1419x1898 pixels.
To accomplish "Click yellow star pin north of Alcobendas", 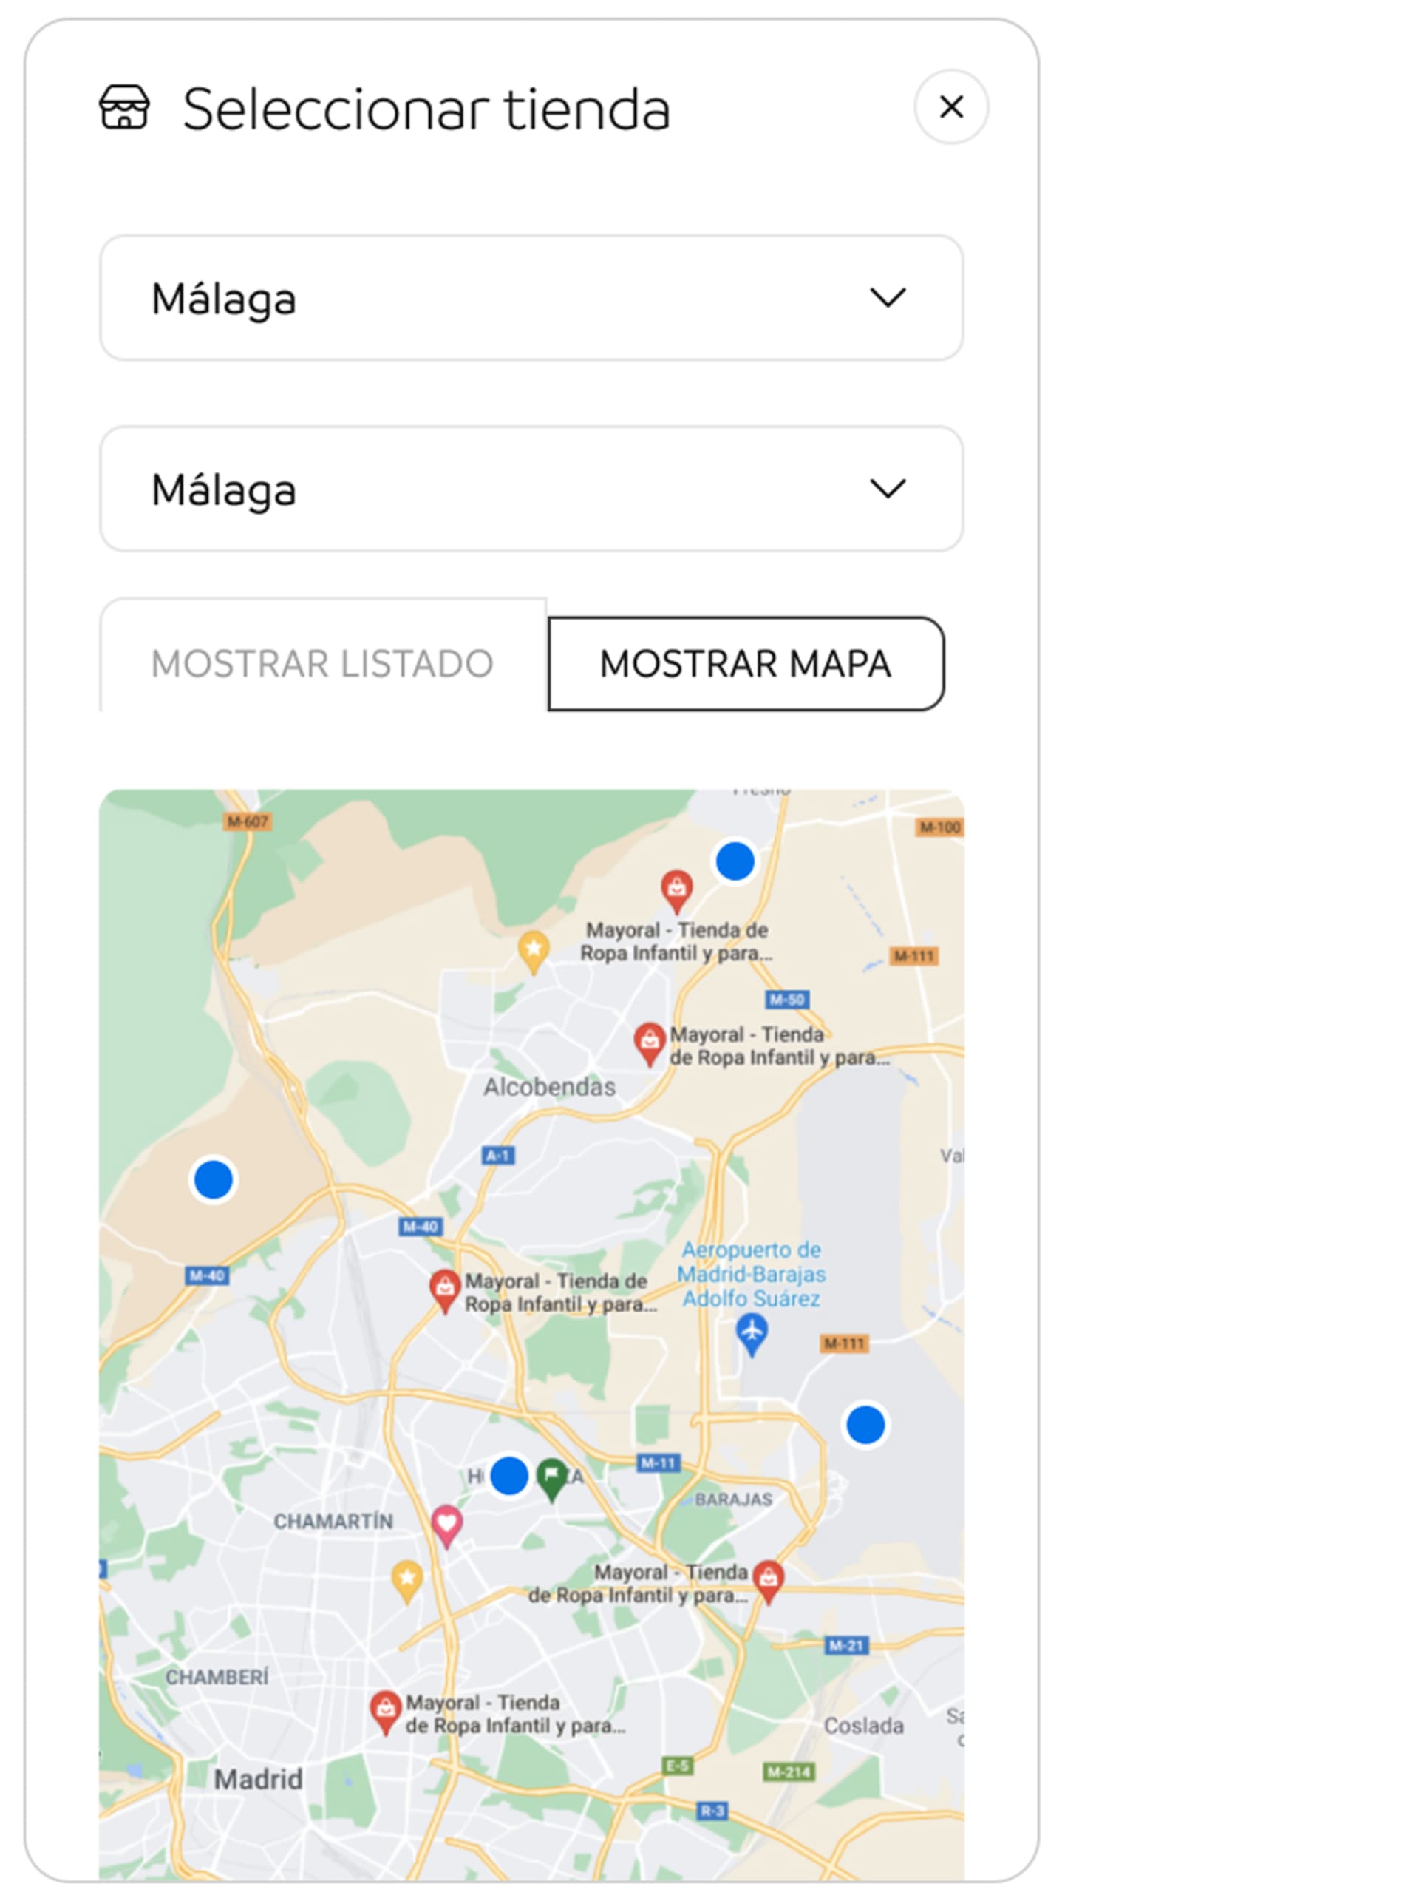I will (x=534, y=952).
